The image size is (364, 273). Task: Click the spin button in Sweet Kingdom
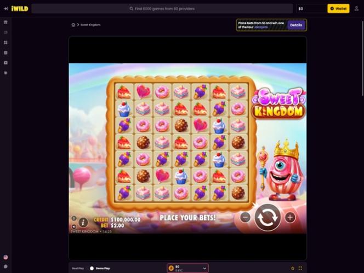pyautogui.click(x=268, y=217)
